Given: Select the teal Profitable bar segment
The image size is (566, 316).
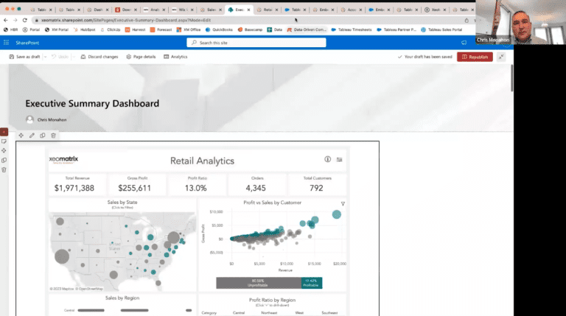Looking at the screenshot, I should tap(311, 282).
